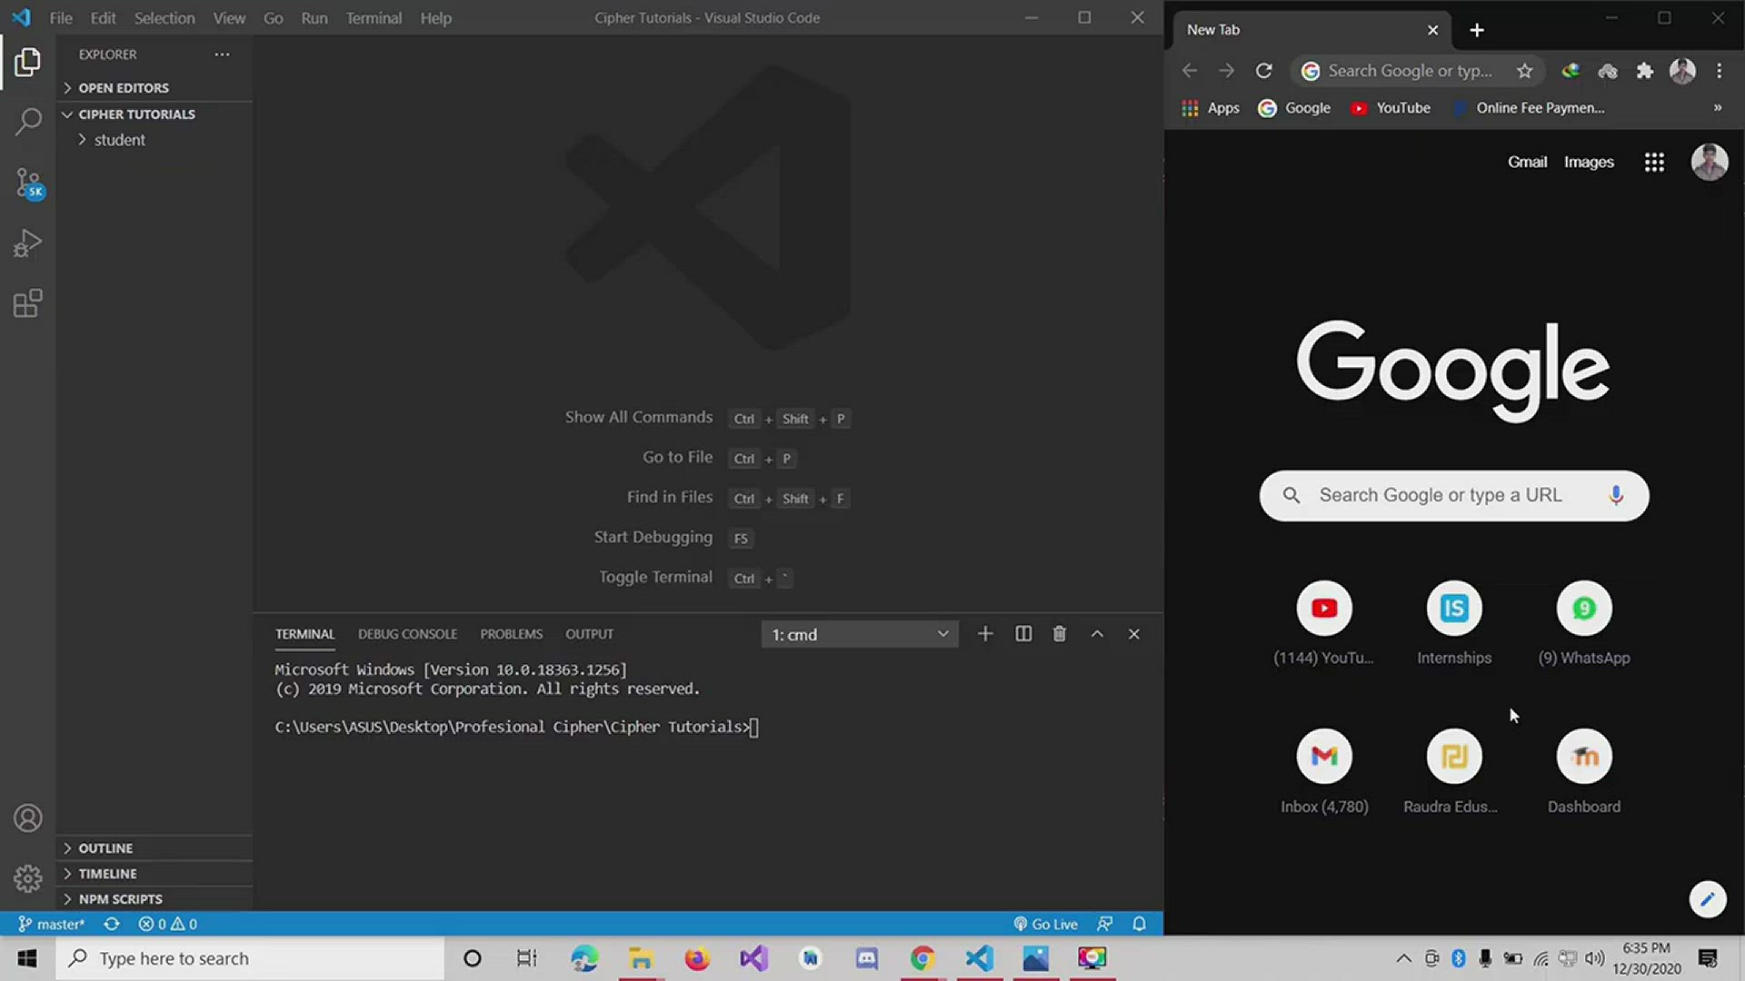Open the Selection menu
Screen dimensions: 1745x981
[x=165, y=18]
